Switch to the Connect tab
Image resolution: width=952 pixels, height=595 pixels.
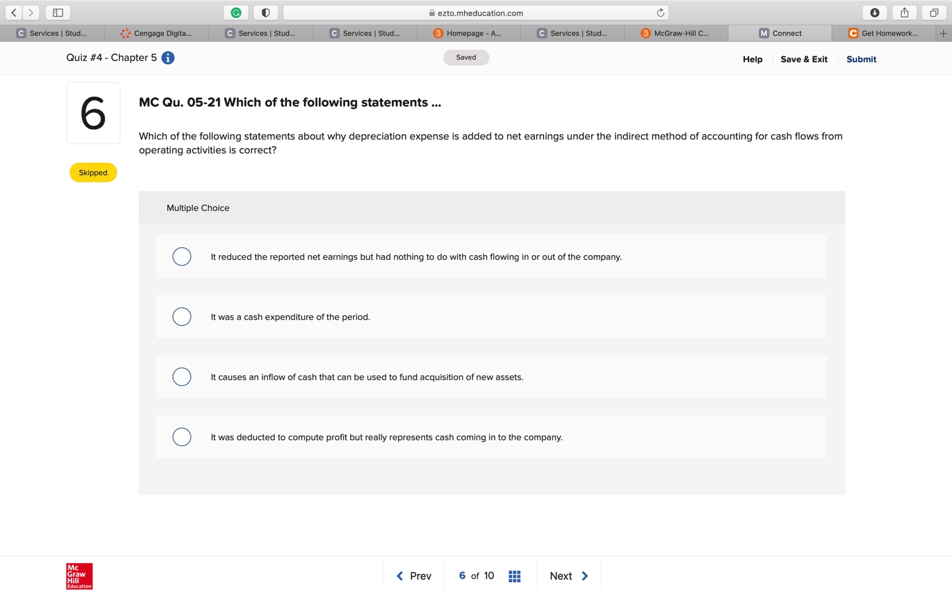780,33
